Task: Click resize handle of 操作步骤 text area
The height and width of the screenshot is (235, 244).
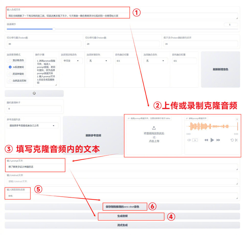Action: [x=56, y=85]
